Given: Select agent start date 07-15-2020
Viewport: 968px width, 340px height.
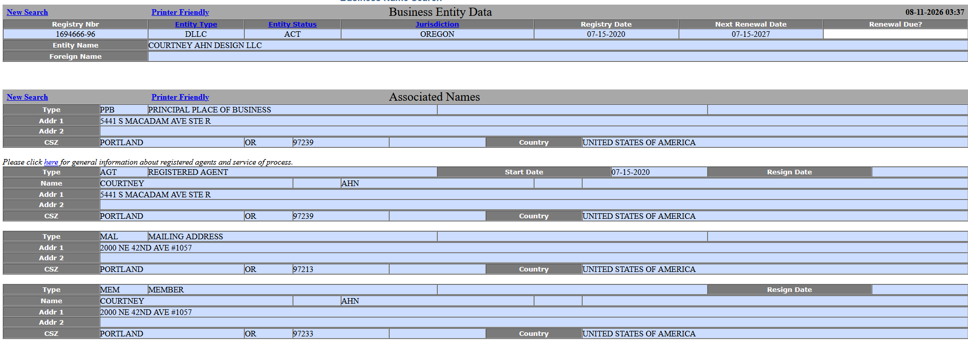Looking at the screenshot, I should [x=631, y=172].
